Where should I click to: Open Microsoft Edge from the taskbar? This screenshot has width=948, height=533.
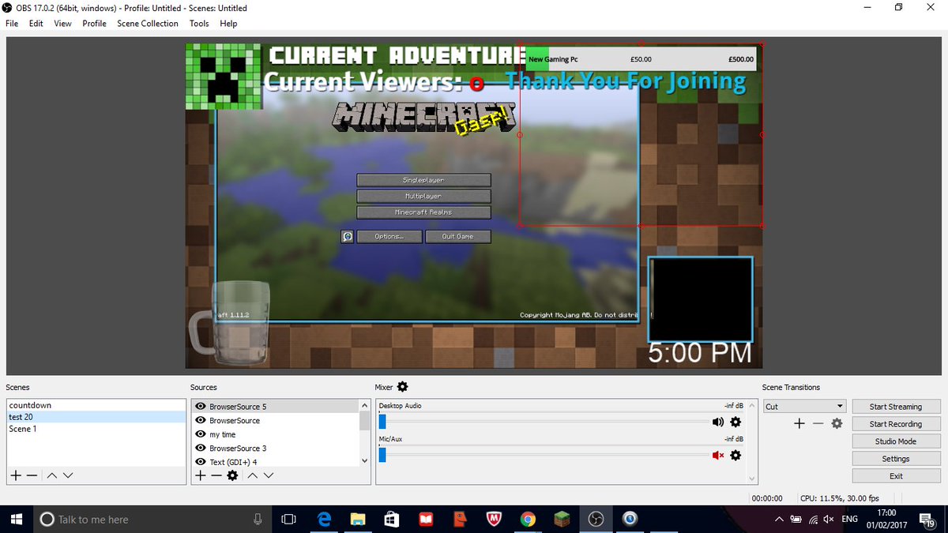324,519
